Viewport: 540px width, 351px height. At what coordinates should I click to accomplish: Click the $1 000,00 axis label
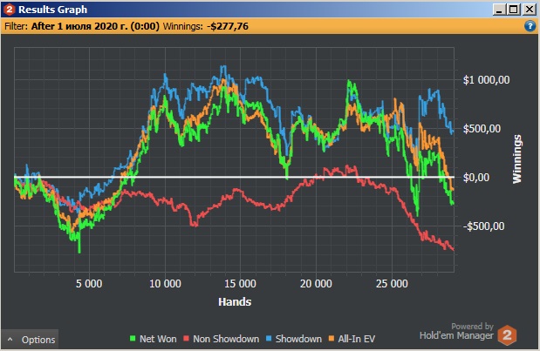coord(486,80)
